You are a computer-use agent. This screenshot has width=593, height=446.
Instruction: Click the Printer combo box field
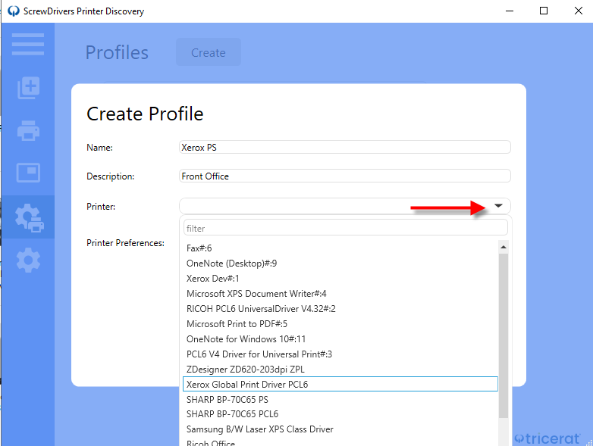click(x=345, y=206)
